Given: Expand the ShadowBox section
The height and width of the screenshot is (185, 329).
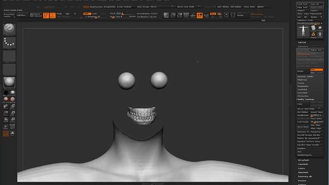Looking at the screenshot, I should (303, 86).
